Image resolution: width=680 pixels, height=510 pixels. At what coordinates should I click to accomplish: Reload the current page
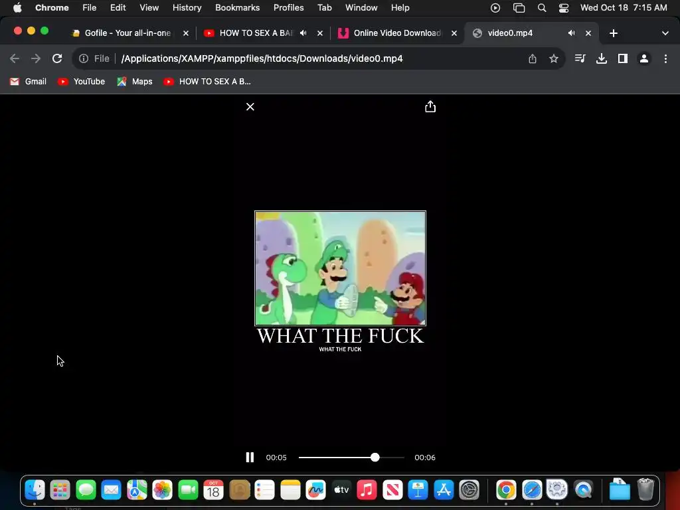(x=57, y=58)
